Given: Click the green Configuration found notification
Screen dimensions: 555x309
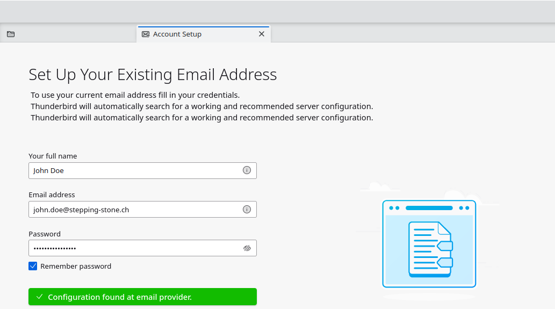Looking at the screenshot, I should [142, 297].
